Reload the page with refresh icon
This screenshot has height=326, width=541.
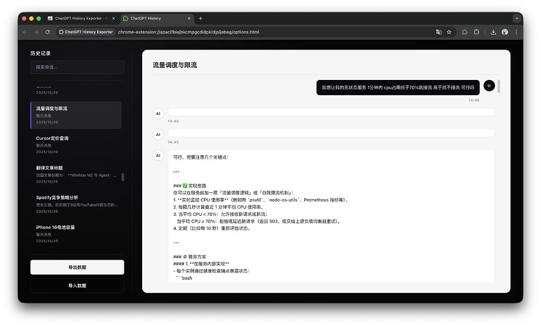tap(48, 32)
